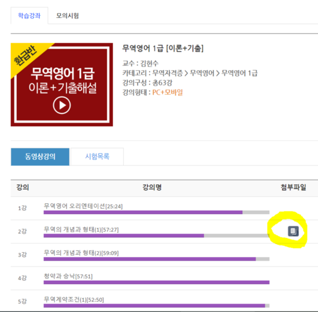Viewport: 318px width, 312px height.
Task: Click play icon on course thumbnail
Action: [x=62, y=105]
